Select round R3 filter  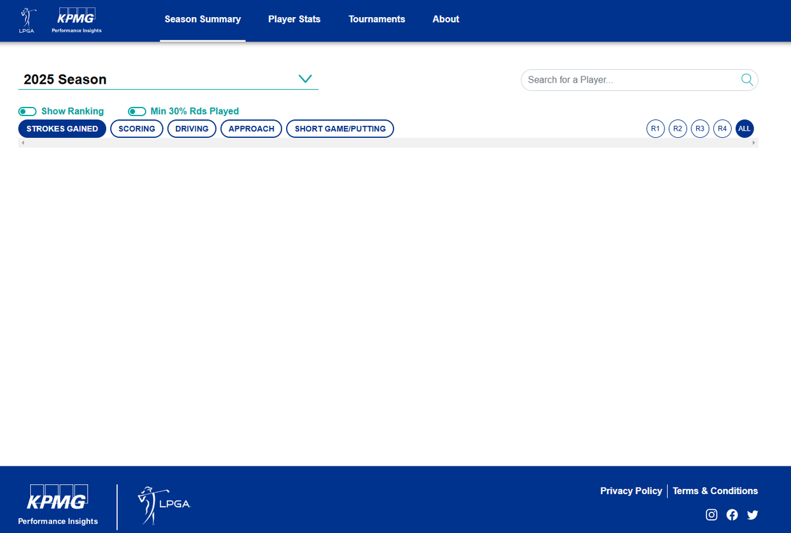coord(700,129)
